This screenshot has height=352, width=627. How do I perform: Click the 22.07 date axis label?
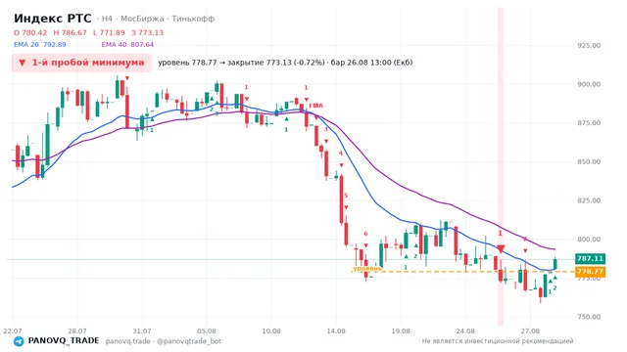coord(13,330)
